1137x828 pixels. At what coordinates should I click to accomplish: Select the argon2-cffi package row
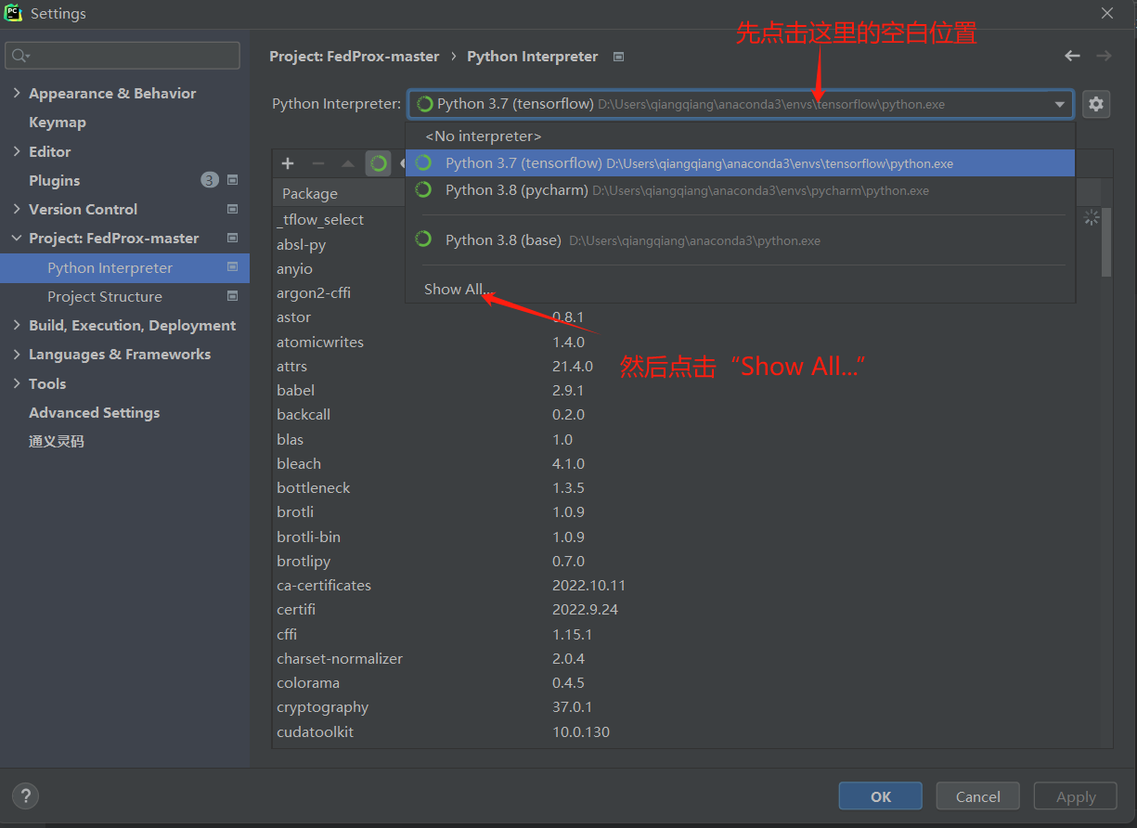(314, 293)
